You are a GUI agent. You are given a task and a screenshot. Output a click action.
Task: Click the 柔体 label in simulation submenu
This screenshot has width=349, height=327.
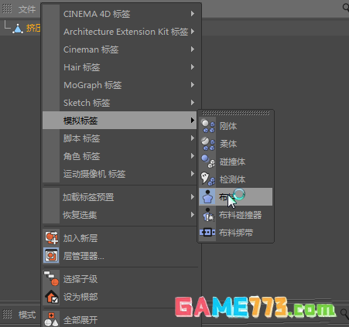(228, 144)
